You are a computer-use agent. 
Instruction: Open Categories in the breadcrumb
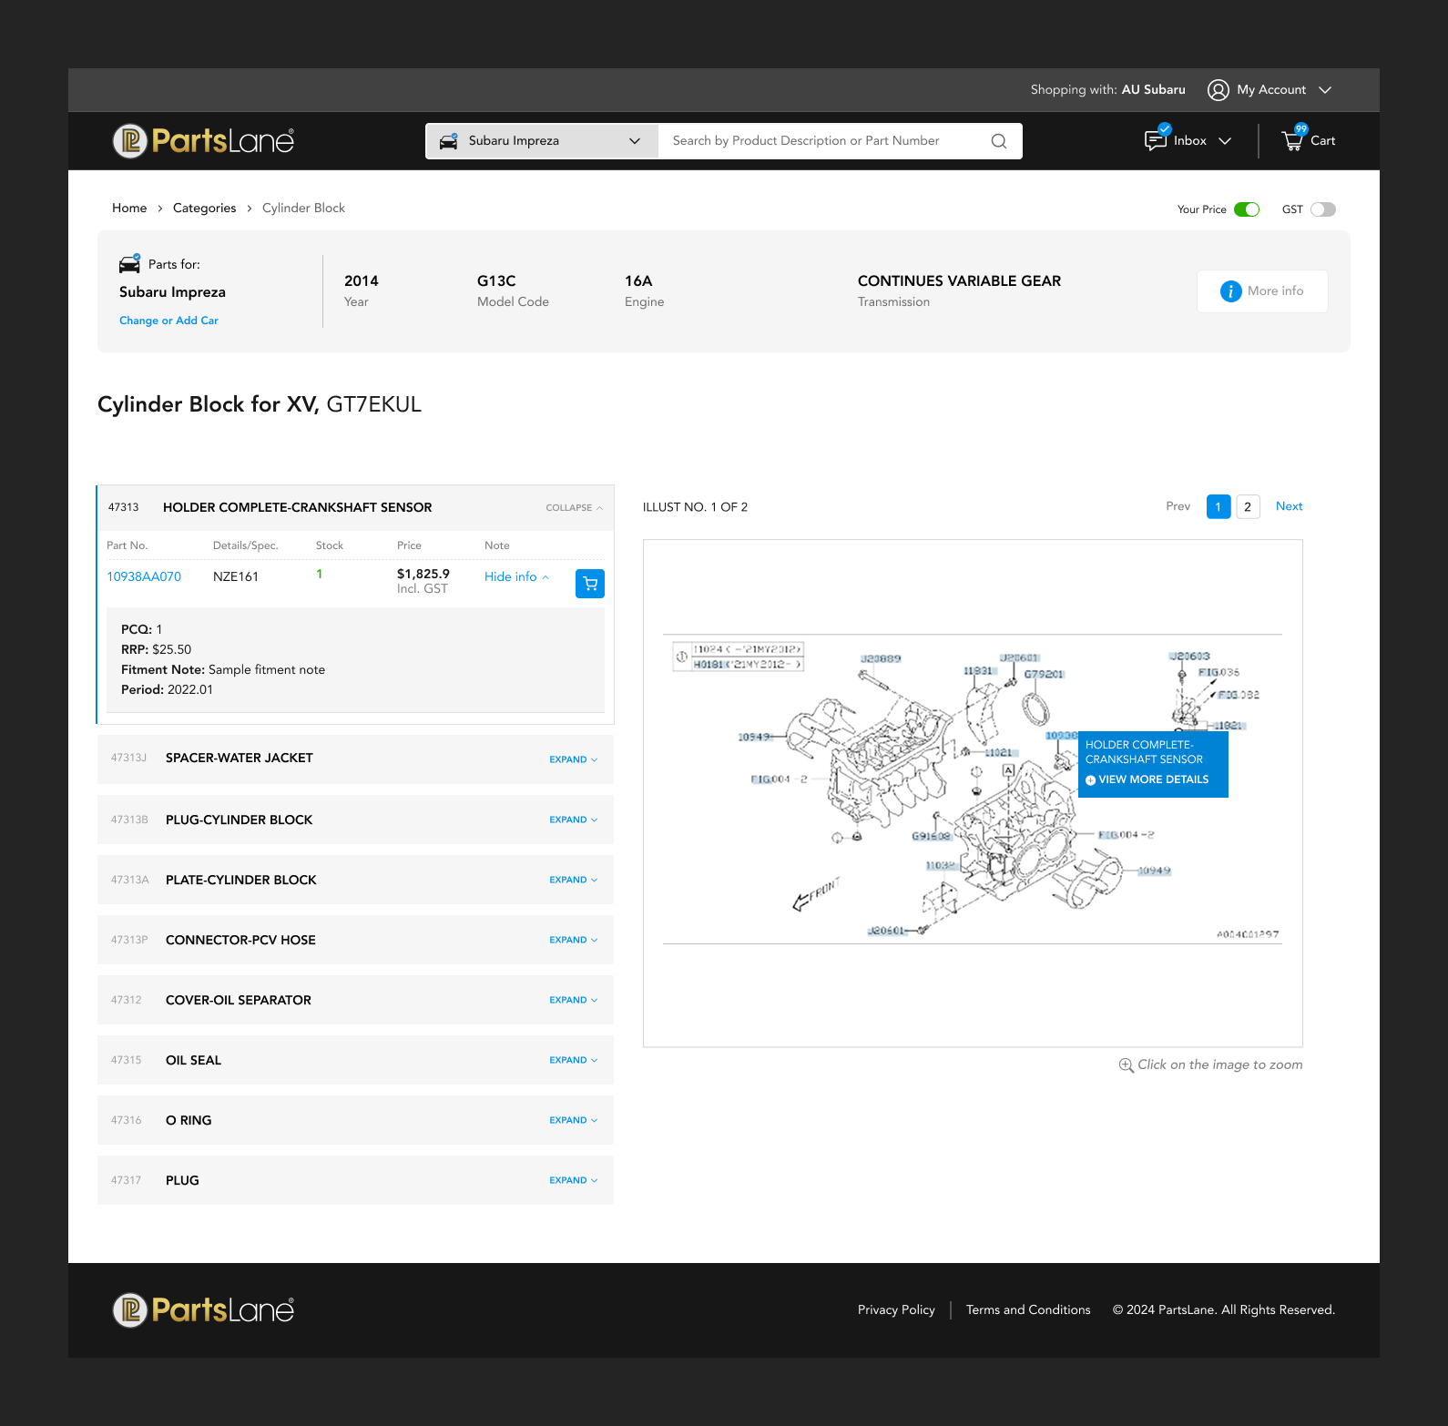click(204, 209)
